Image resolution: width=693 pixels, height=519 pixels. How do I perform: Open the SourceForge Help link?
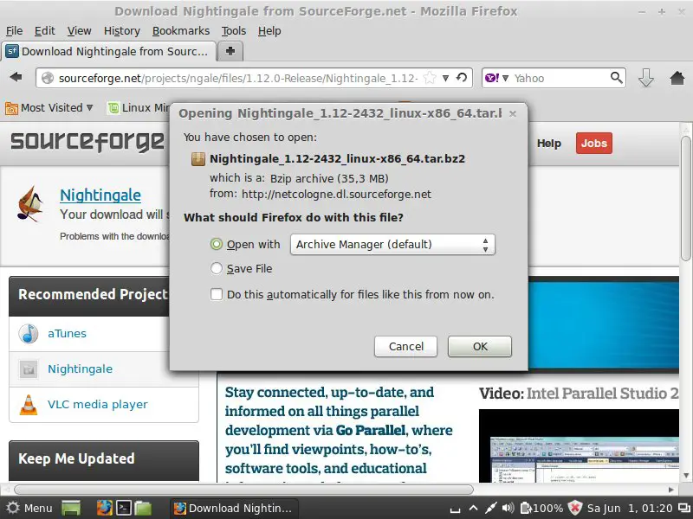[549, 144]
